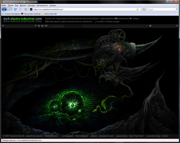
Task: Click the 'Львова Ксения' designer credit
Action: click(51, 136)
